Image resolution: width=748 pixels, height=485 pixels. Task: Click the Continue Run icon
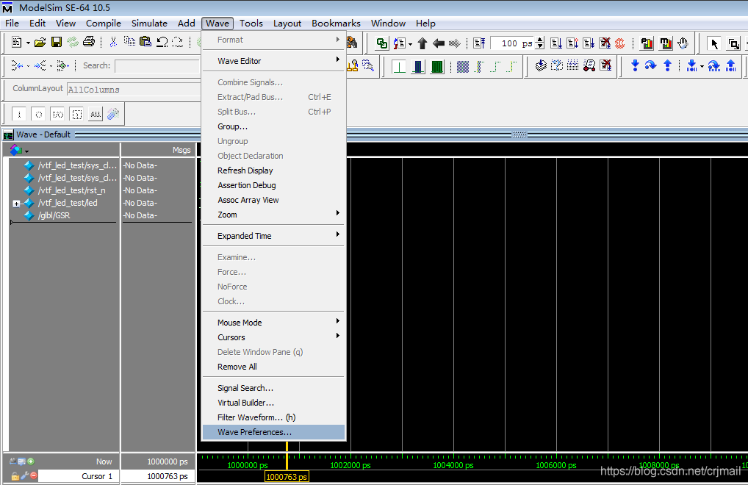pyautogui.click(x=572, y=43)
